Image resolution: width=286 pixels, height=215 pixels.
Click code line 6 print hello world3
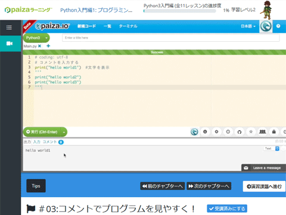(58, 82)
